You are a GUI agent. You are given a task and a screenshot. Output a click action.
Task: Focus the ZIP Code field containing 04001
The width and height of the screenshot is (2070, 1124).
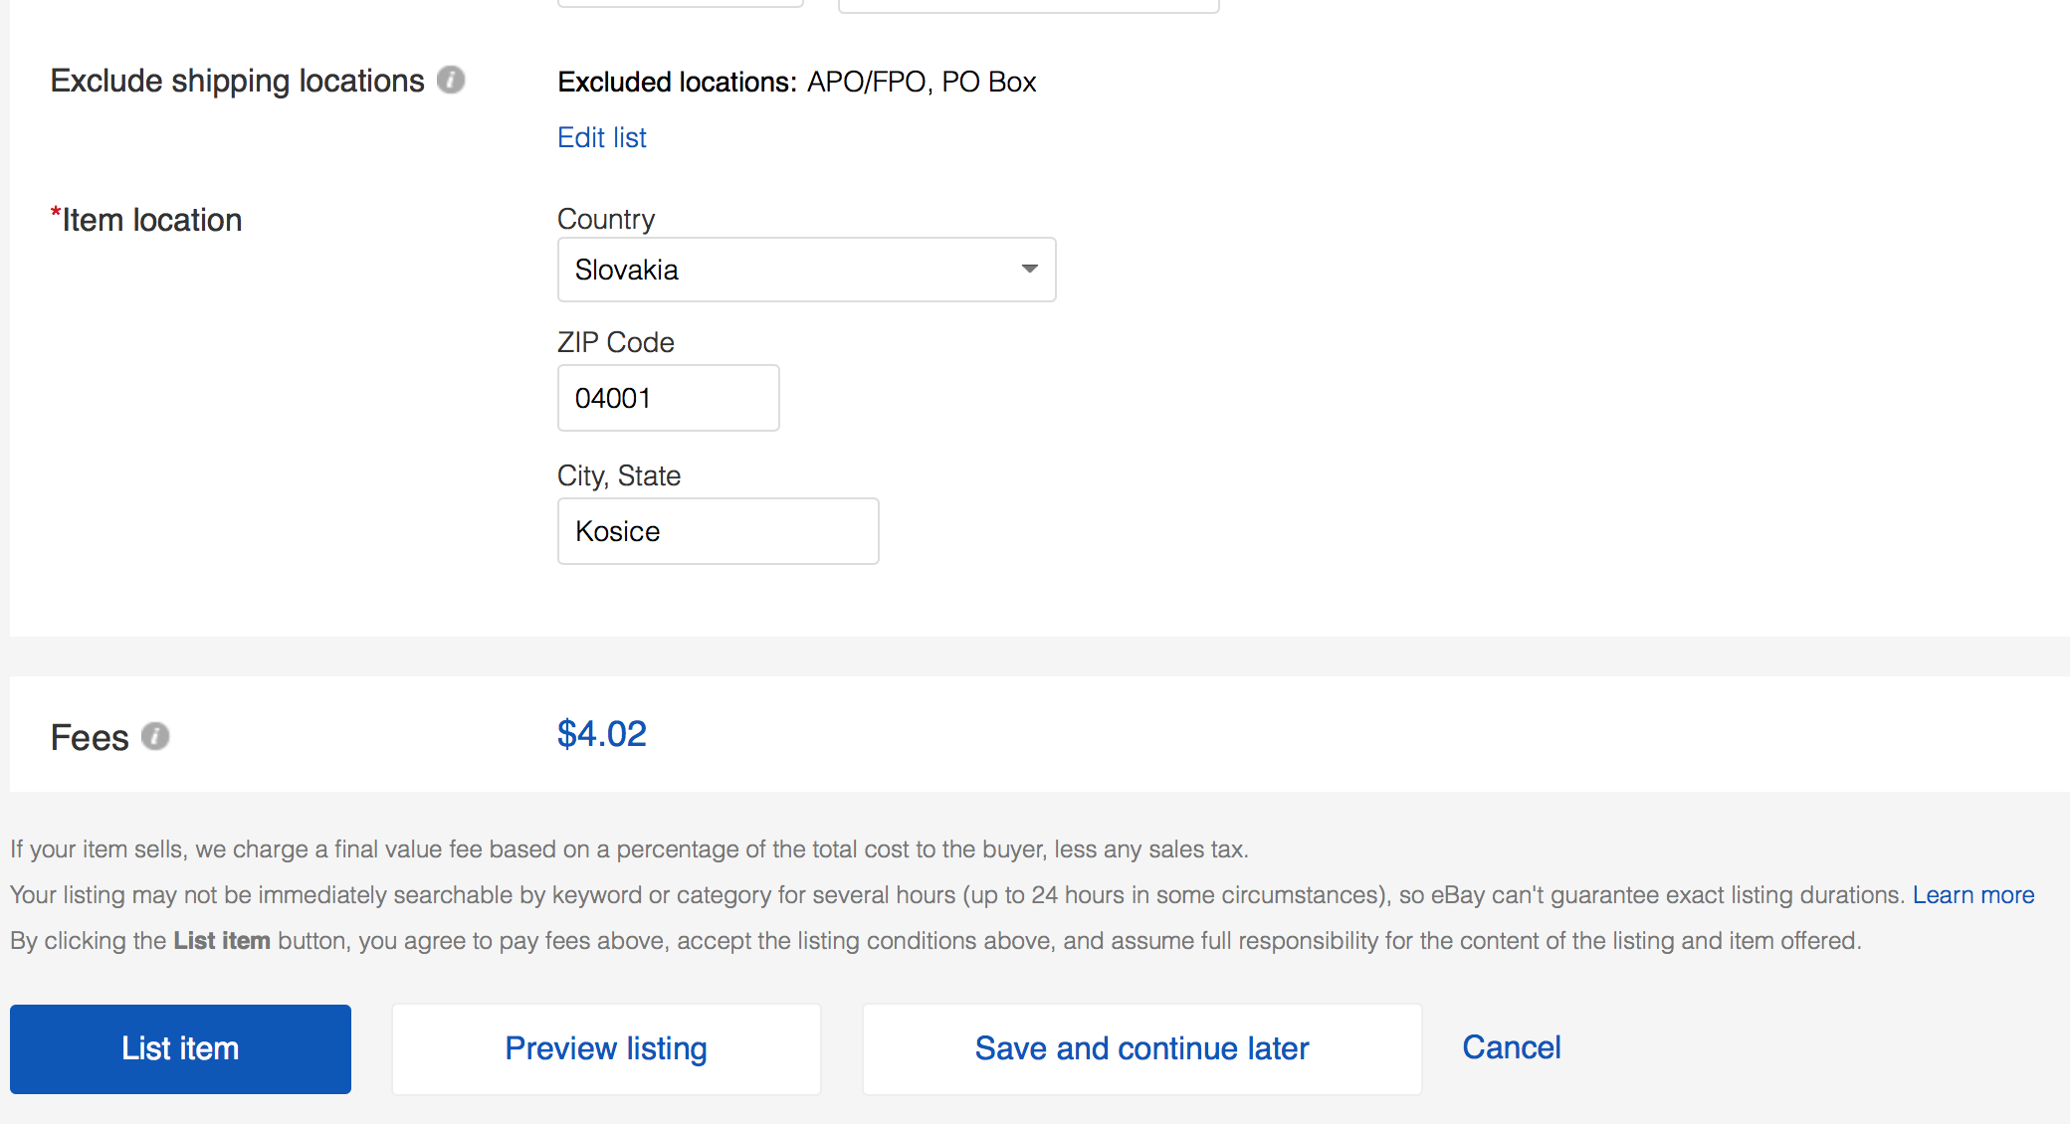click(668, 398)
